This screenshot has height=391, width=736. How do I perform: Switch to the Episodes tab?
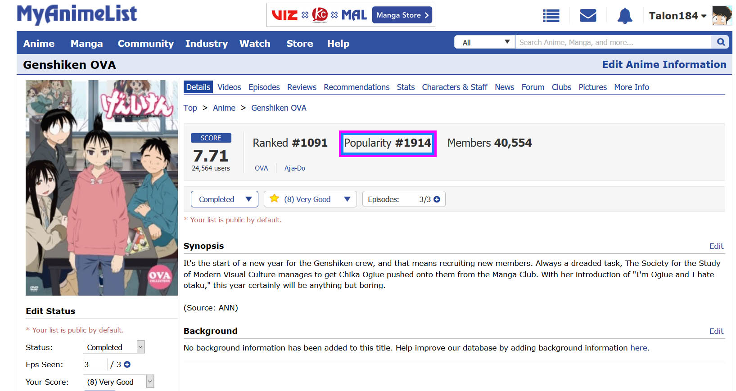(x=264, y=87)
